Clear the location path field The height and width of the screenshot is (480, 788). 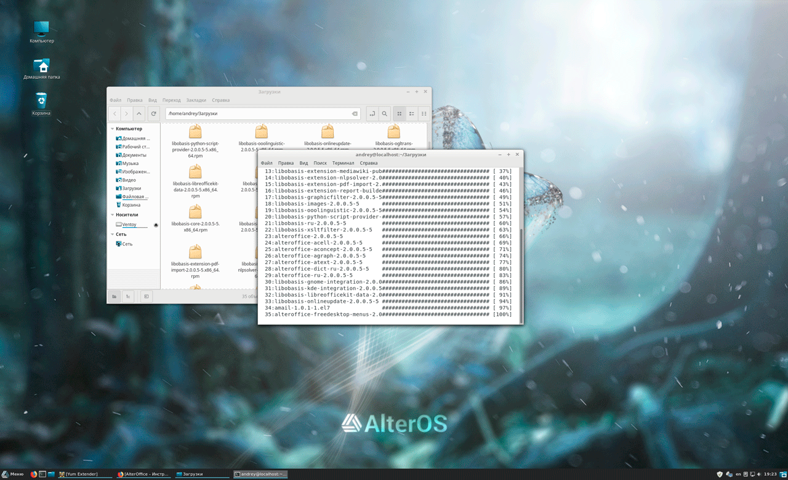click(355, 114)
